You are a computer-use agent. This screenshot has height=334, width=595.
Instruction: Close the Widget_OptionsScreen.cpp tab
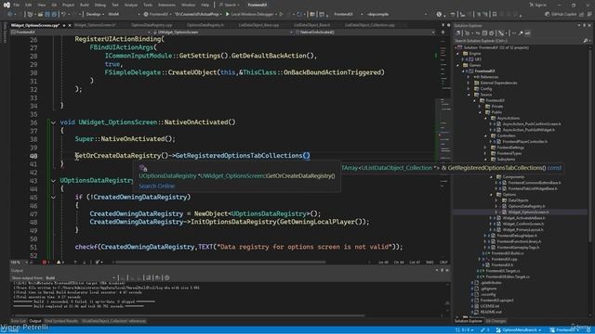70,25
